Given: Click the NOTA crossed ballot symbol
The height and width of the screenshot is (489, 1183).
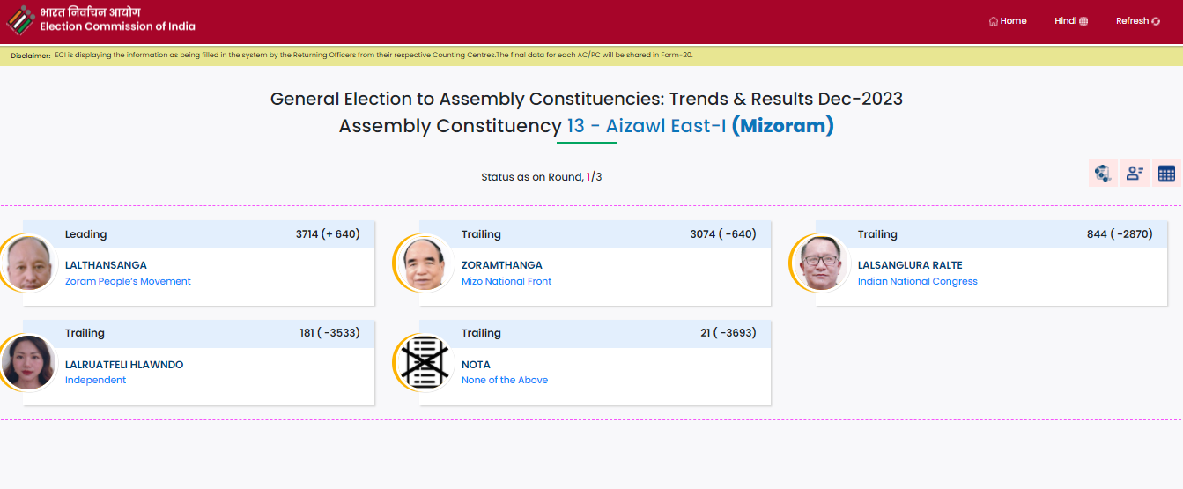Looking at the screenshot, I should 419,362.
